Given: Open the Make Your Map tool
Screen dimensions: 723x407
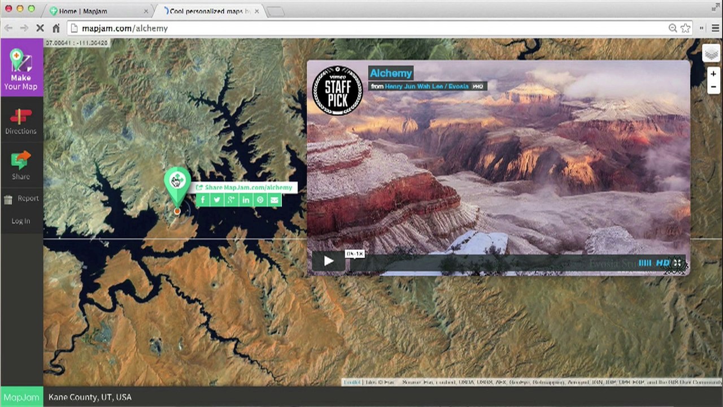Looking at the screenshot, I should (21, 68).
